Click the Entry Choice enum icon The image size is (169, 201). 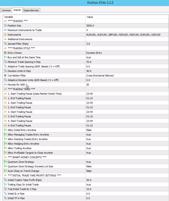pyautogui.click(x=5, y=53)
